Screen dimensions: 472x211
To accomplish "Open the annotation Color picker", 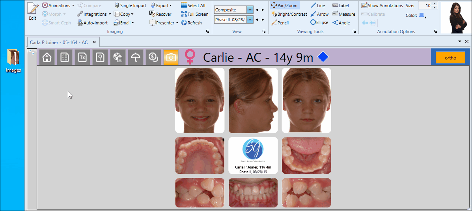I will pos(422,16).
